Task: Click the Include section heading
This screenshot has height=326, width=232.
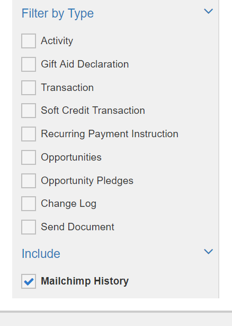Action: (x=41, y=254)
